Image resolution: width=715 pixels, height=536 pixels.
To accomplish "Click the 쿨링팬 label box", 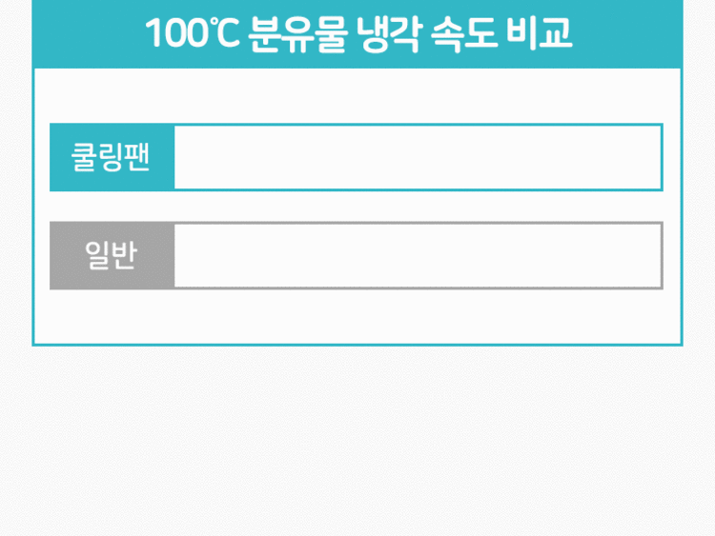I will [112, 157].
